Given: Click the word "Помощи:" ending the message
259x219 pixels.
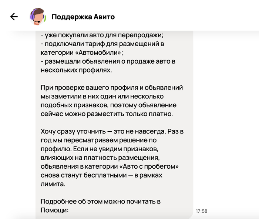Looking at the screenshot, I should 55,210.
